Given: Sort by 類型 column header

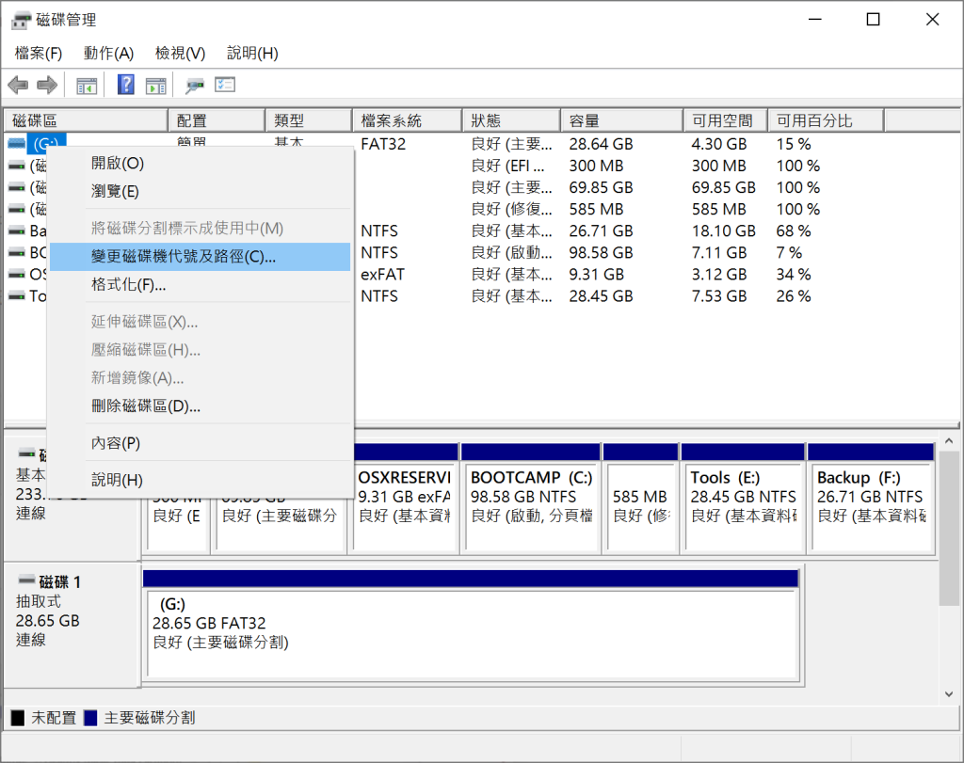Looking at the screenshot, I should point(309,120).
